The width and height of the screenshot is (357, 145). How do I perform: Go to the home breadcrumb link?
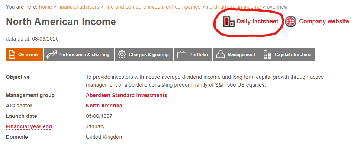(x=45, y=7)
